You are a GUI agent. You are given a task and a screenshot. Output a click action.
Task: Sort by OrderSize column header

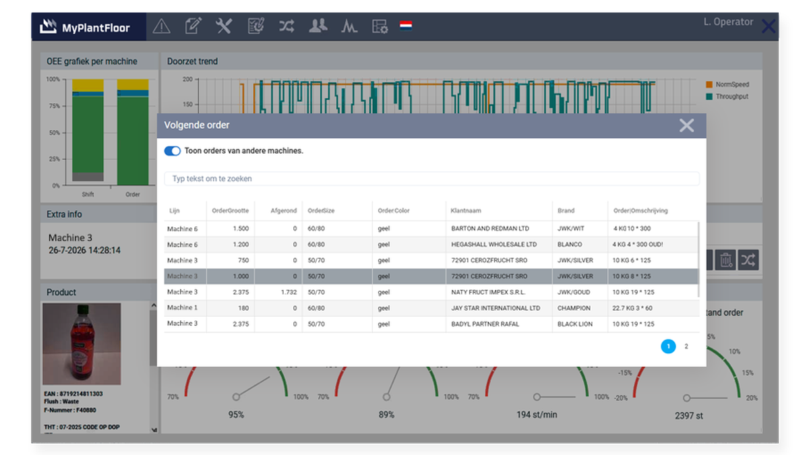pos(321,211)
